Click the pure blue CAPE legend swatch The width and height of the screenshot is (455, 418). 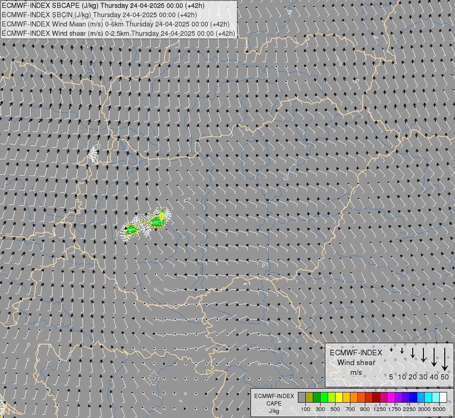(413, 397)
